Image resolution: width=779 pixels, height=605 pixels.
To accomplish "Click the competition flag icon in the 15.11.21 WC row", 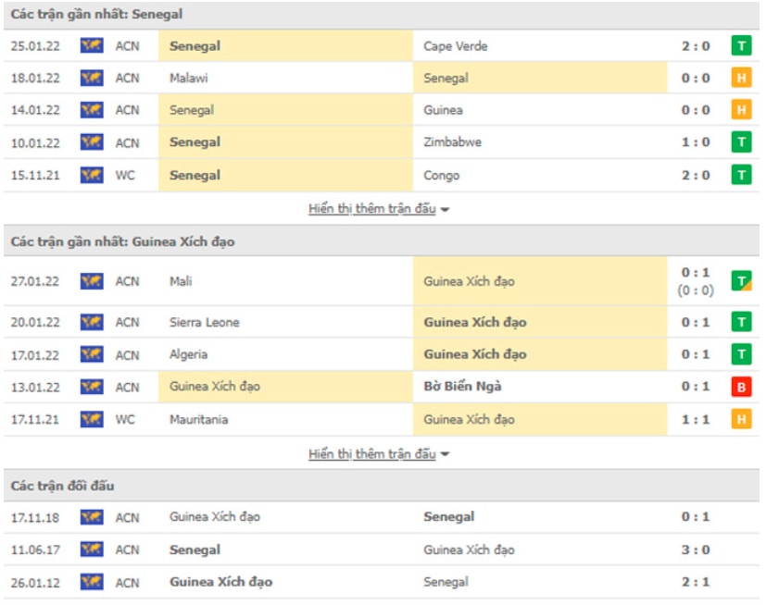I will [92, 175].
